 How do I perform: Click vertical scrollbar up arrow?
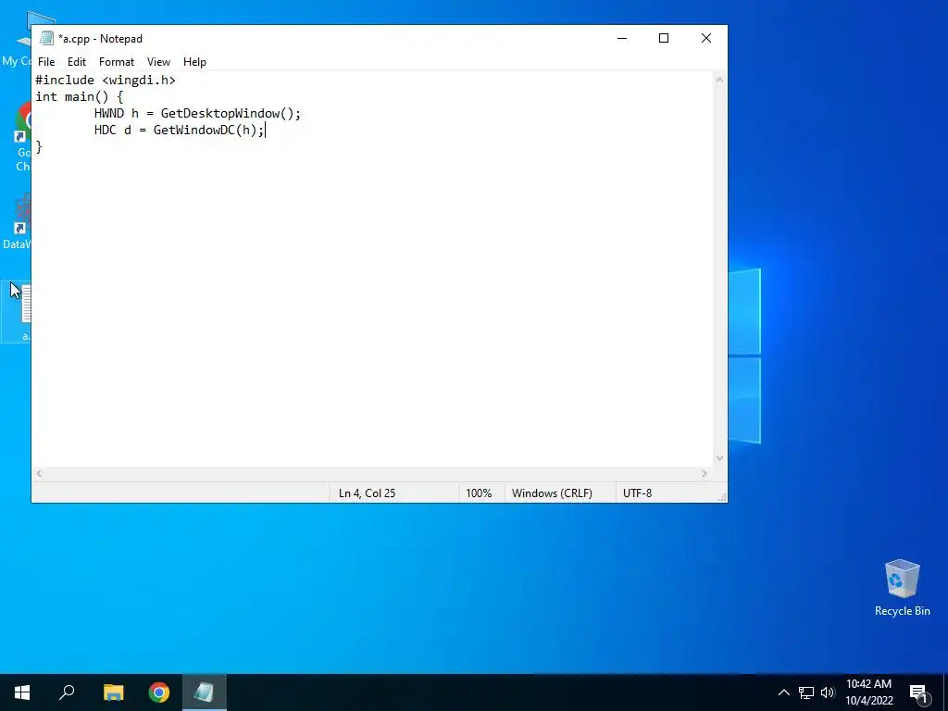719,80
